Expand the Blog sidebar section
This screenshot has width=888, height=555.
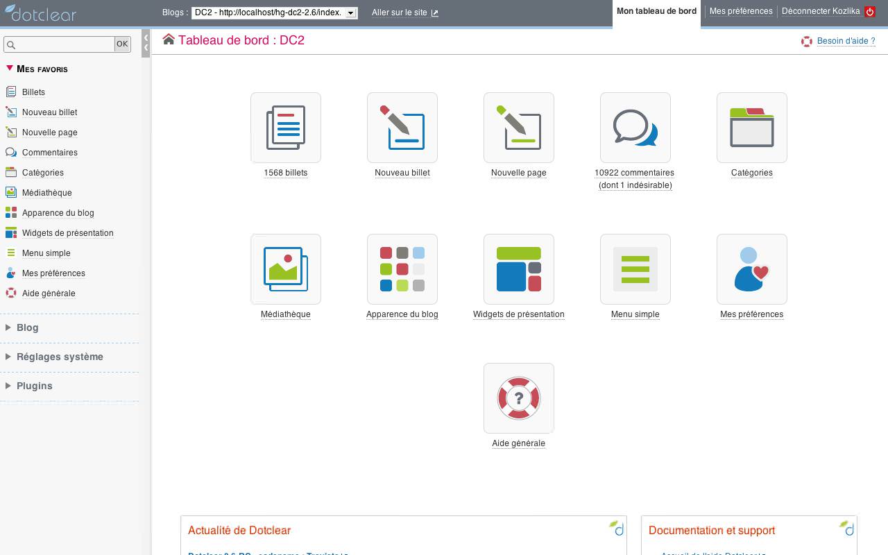27,327
